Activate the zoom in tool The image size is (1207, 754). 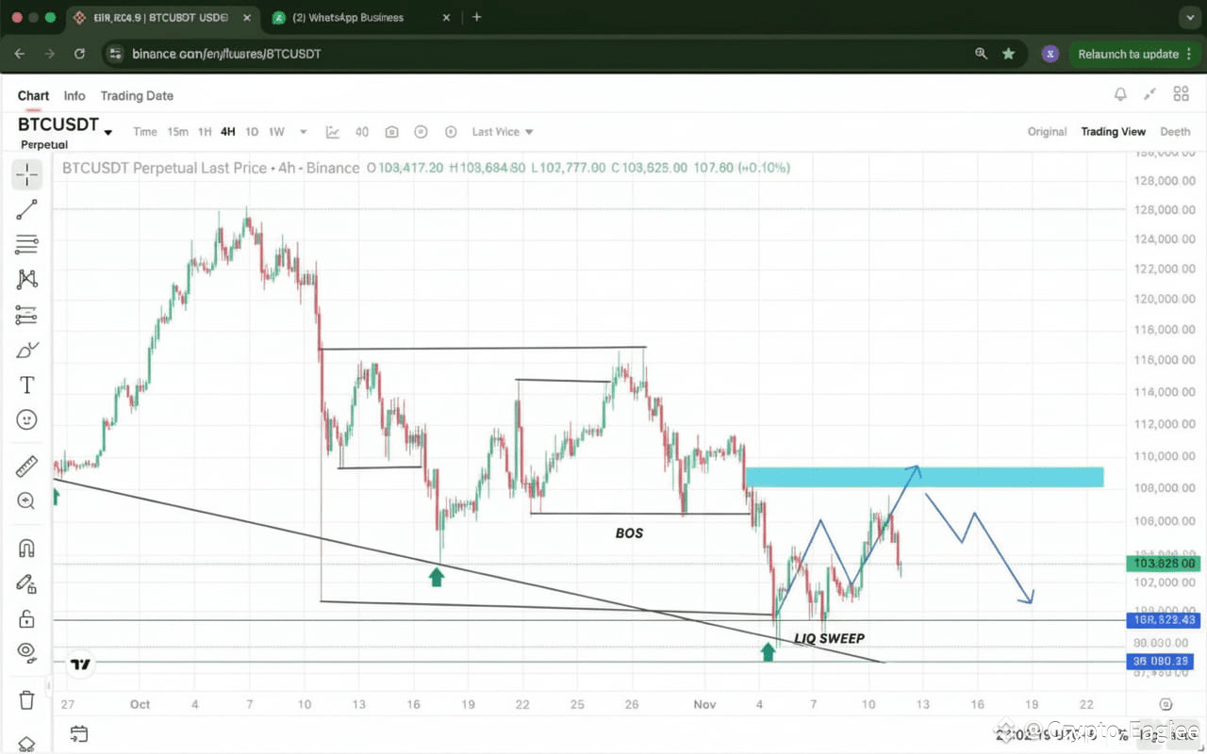click(x=26, y=500)
